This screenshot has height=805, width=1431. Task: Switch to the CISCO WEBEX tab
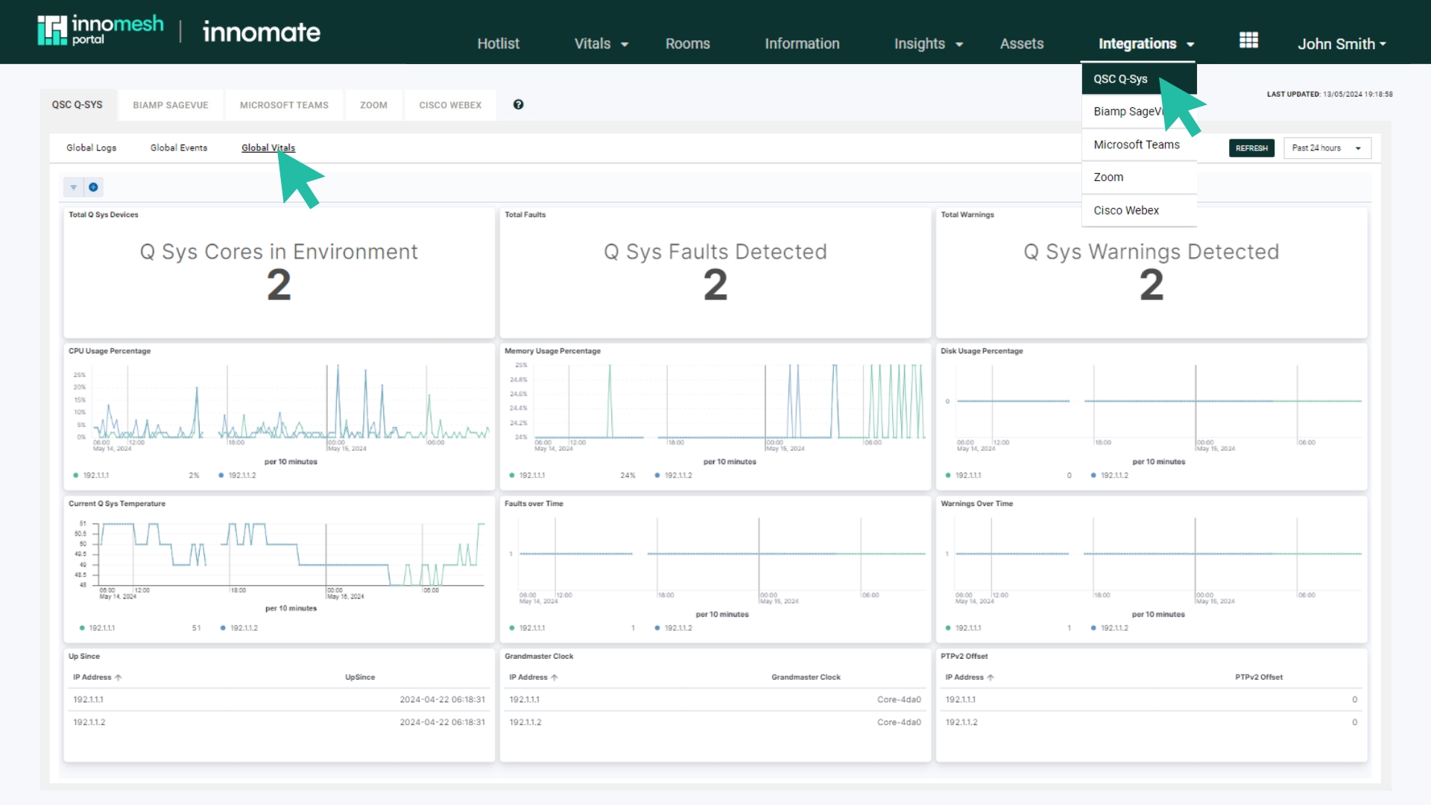point(450,105)
